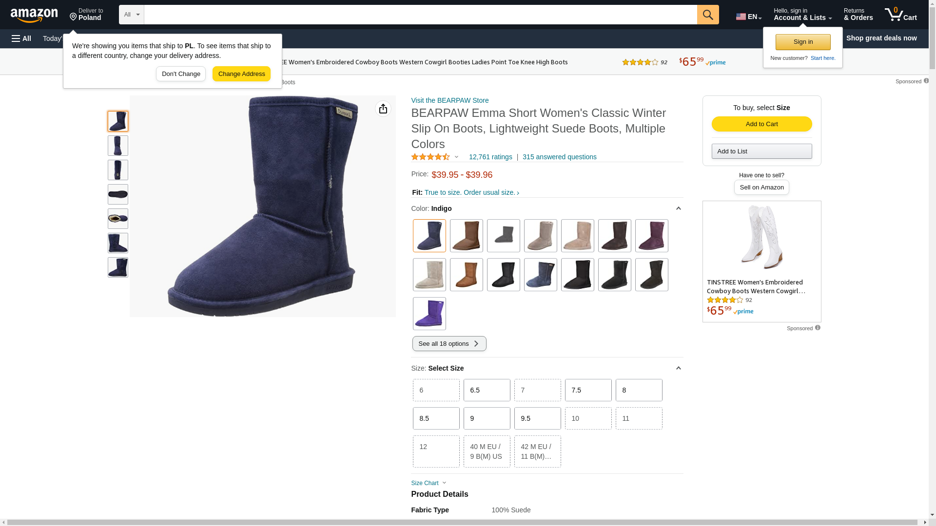The height and width of the screenshot is (526, 936).
Task: Visit the BEARPAW Store link
Action: coord(449,100)
